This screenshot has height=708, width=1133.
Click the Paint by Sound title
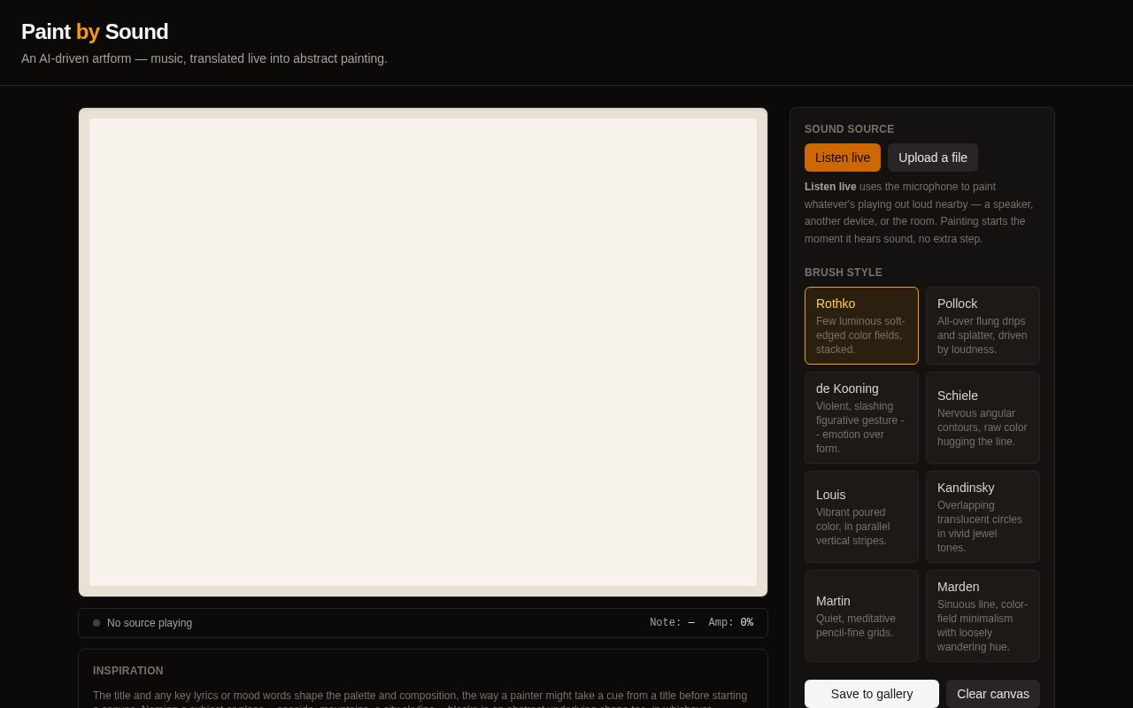click(95, 32)
